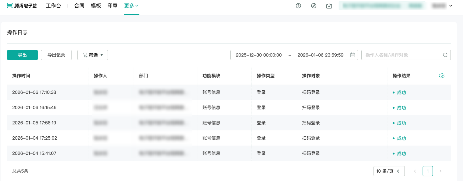
Task: Click the Tencent e-sign logo
Action: coord(22,6)
